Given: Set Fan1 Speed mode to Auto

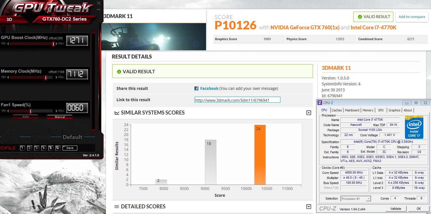Looking at the screenshot, I should tap(26, 117).
